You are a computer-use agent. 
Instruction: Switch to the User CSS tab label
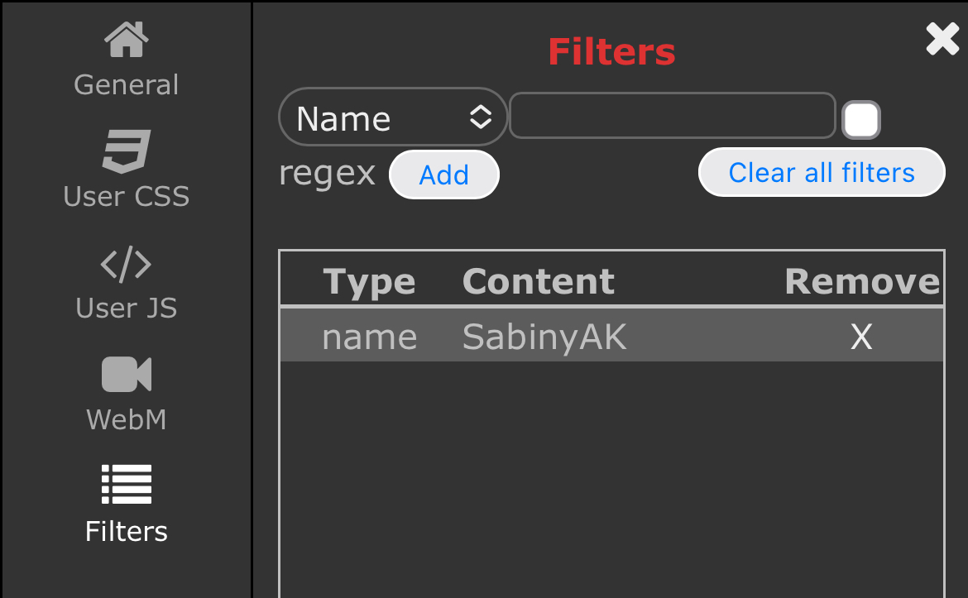tap(127, 196)
